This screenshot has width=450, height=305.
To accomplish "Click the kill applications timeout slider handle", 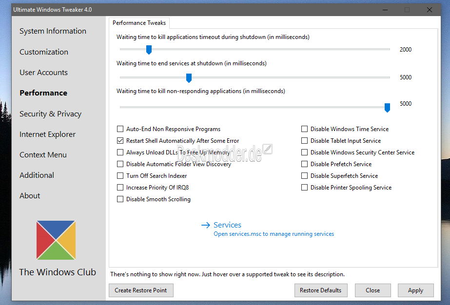I will point(149,50).
